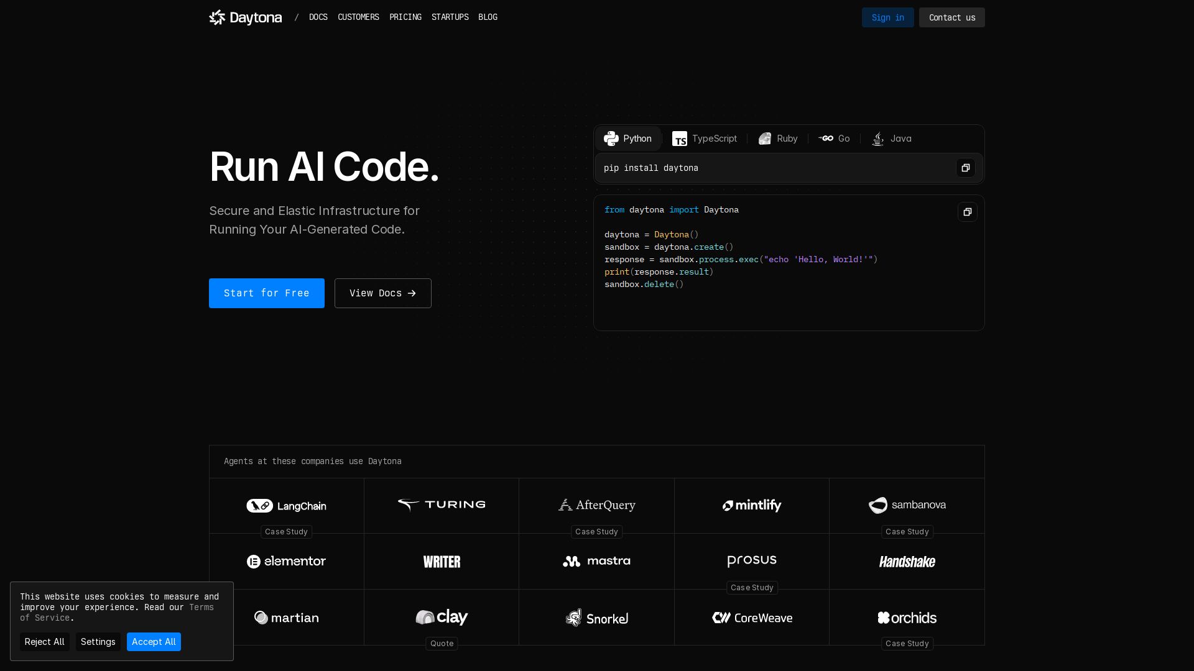Click the 'sandbox.delete()' code line
This screenshot has width=1194, height=671.
point(644,285)
